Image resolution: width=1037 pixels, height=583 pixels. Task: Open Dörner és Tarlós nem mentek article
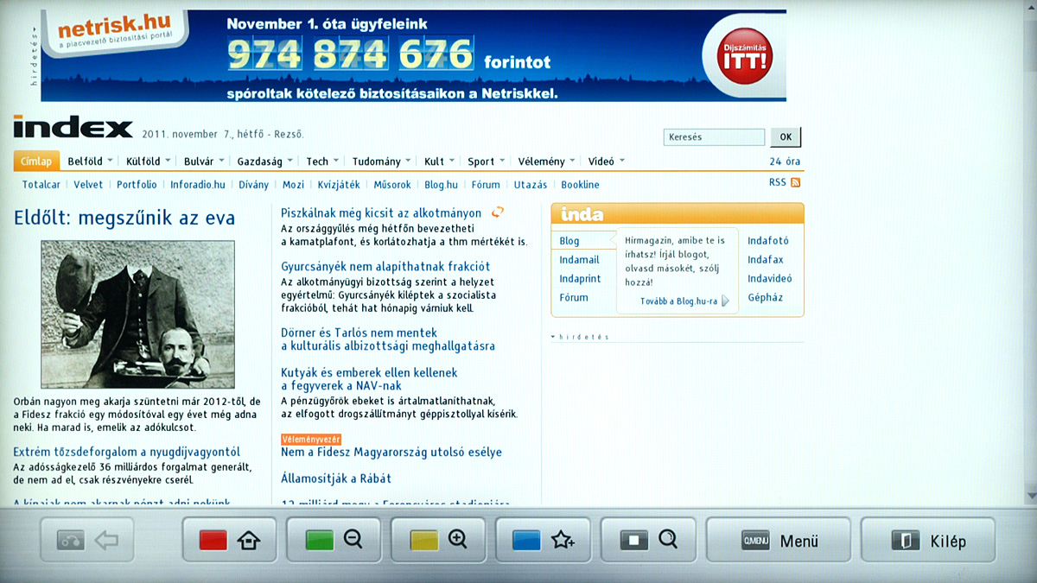click(388, 339)
